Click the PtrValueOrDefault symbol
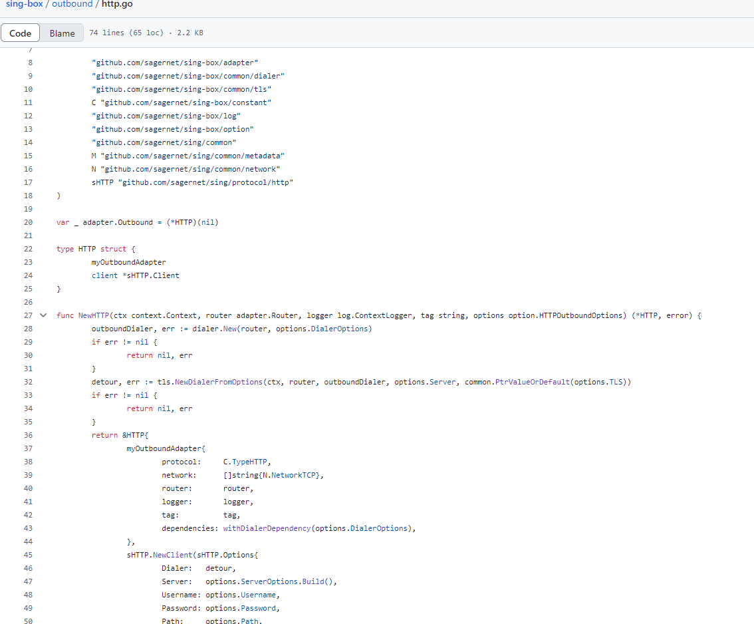754x624 pixels. coord(532,382)
